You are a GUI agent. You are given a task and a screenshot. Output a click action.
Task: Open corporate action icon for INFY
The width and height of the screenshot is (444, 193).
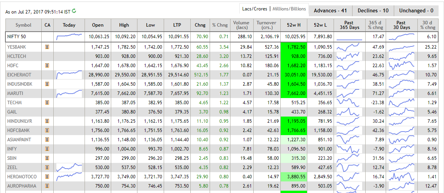pyautogui.click(x=47, y=149)
